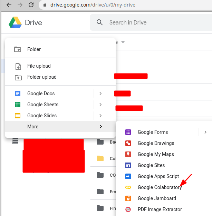Click the browser back arrow
The width and height of the screenshot is (212, 216).
9,5
